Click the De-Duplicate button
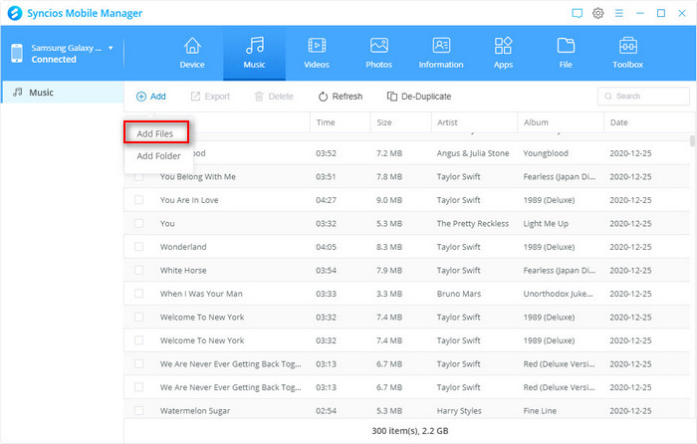 [419, 97]
